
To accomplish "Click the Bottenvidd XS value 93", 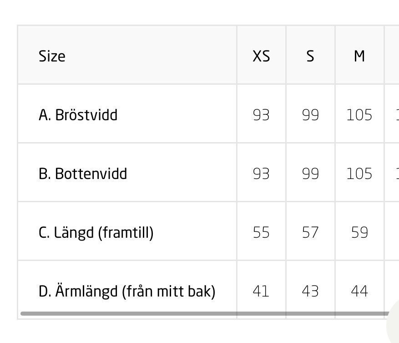I will pos(261,174).
